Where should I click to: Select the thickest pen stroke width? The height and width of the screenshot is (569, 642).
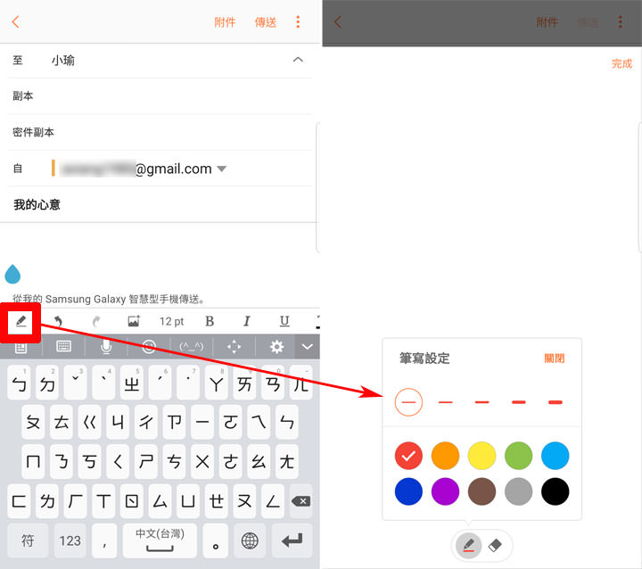click(x=556, y=402)
